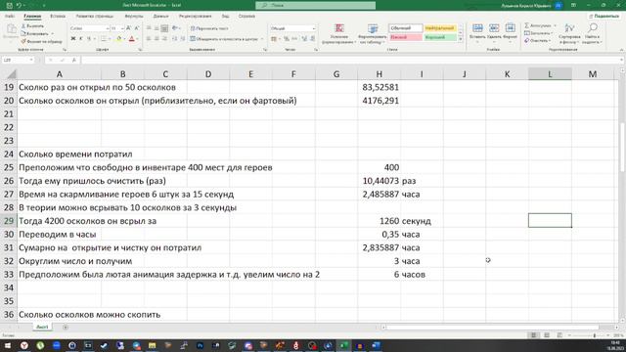Open Format as Table menu

373,33
